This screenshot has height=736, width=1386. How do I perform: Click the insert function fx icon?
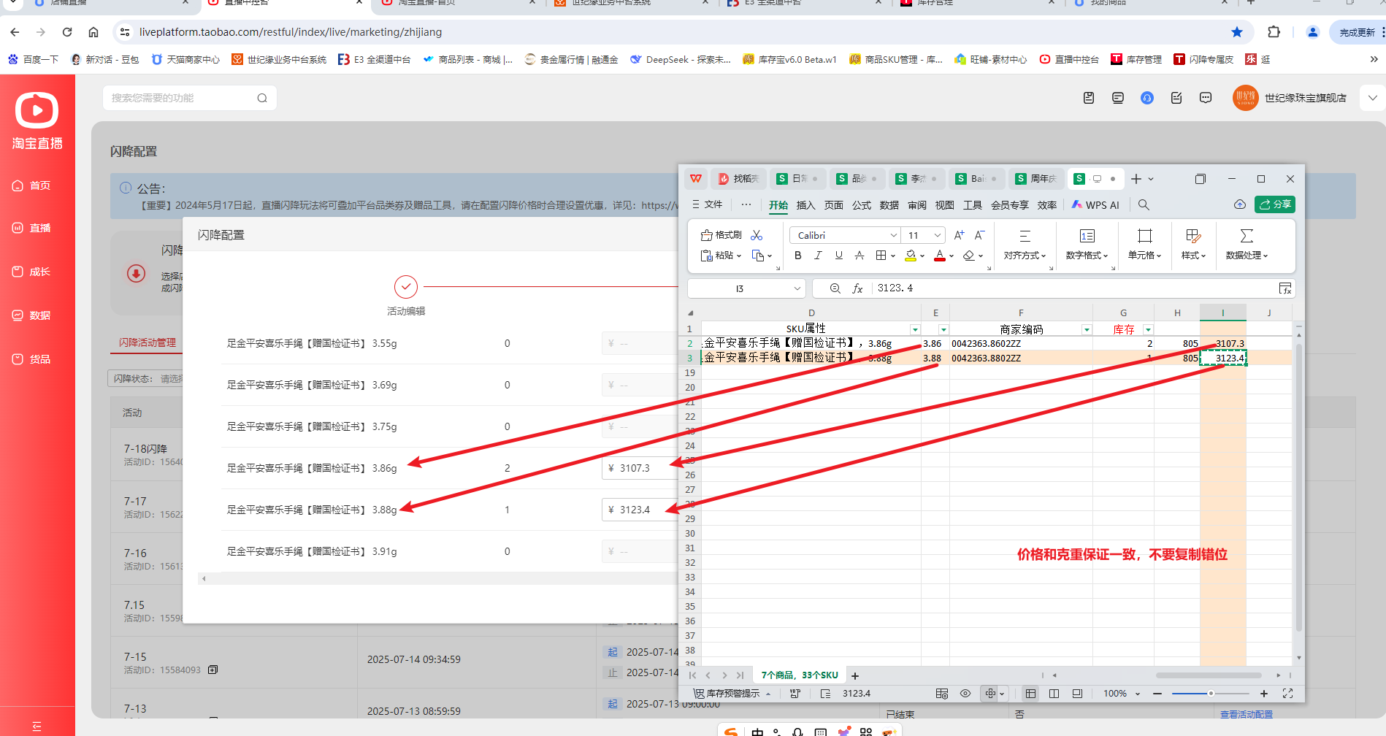click(x=857, y=288)
